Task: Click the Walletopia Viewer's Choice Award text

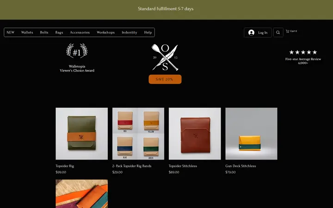Action: (x=77, y=68)
